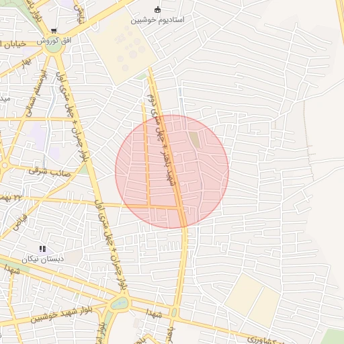The image size is (344, 344).
Task: Click the olive park inside the red circle
Action: (x=195, y=140)
